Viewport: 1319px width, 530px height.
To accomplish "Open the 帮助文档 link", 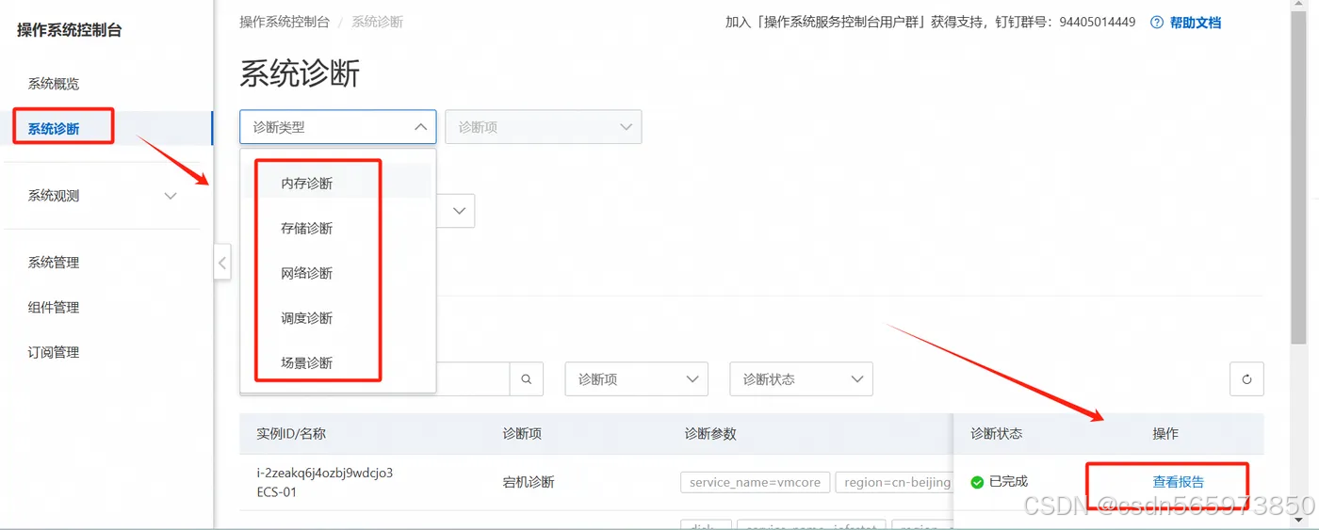I will [x=1196, y=23].
